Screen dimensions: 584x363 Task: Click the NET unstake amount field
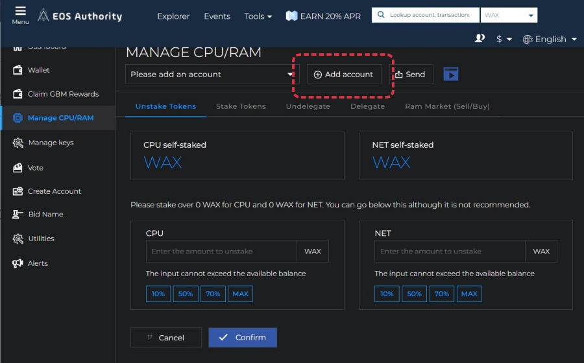(450, 252)
